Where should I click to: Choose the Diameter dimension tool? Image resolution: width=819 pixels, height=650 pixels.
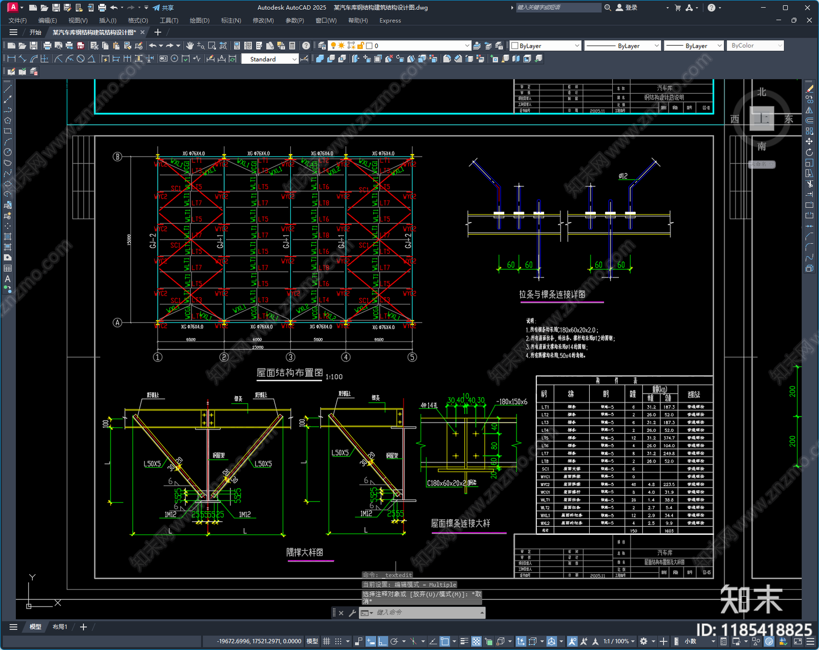tap(80, 59)
